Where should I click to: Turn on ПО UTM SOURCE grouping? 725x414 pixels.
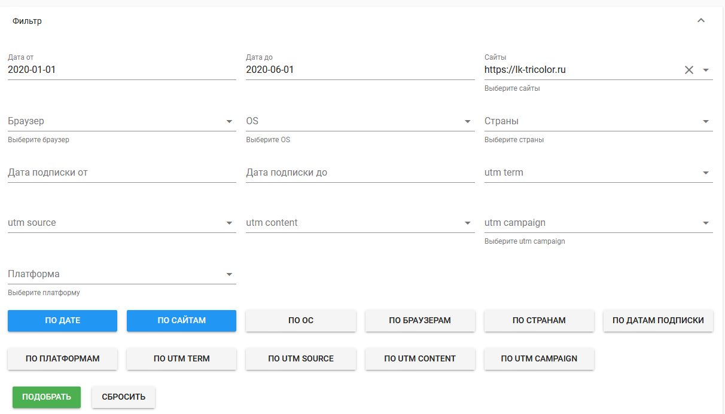coord(301,358)
